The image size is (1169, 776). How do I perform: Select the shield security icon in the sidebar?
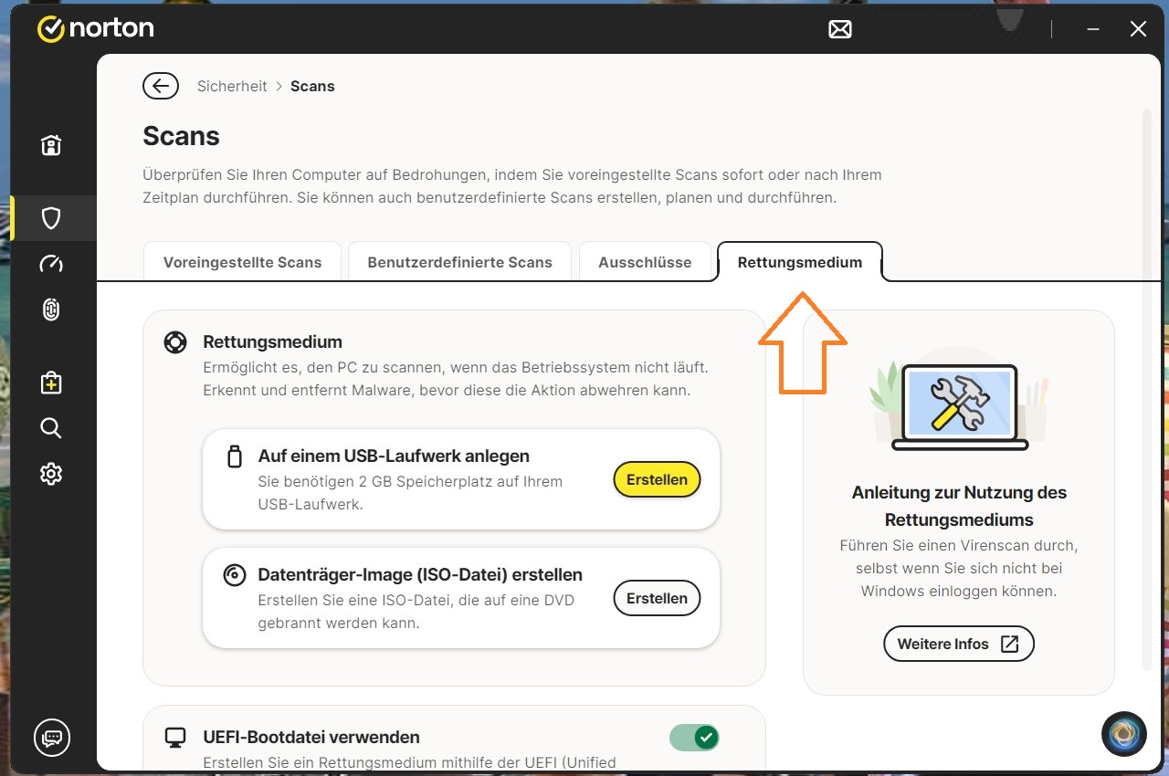coord(51,218)
